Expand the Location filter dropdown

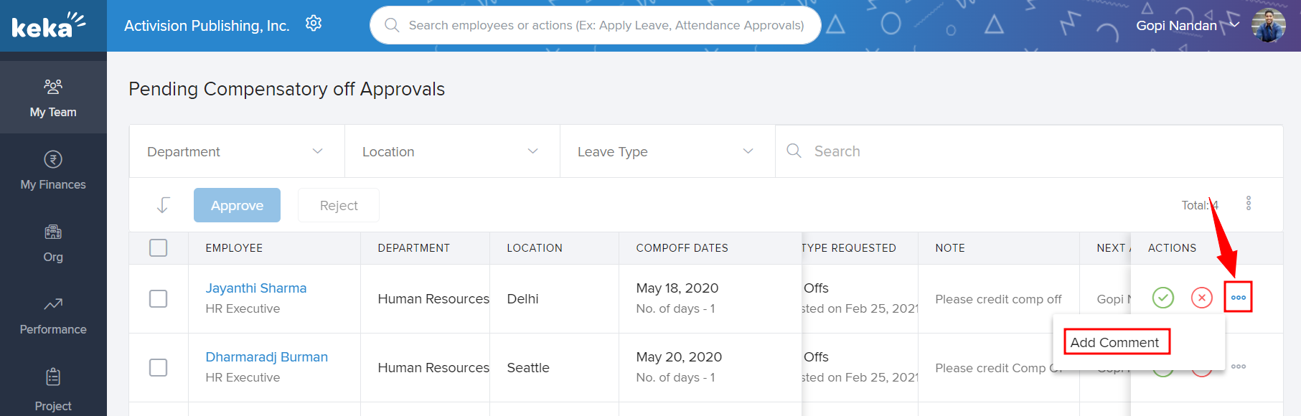click(x=451, y=152)
